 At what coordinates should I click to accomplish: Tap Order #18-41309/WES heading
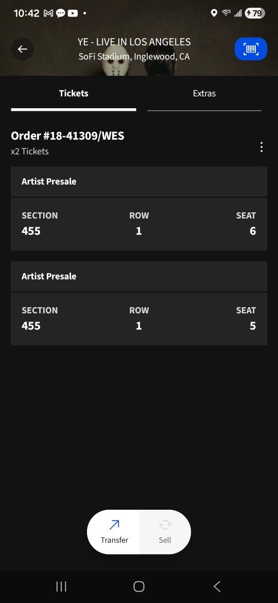(67, 136)
